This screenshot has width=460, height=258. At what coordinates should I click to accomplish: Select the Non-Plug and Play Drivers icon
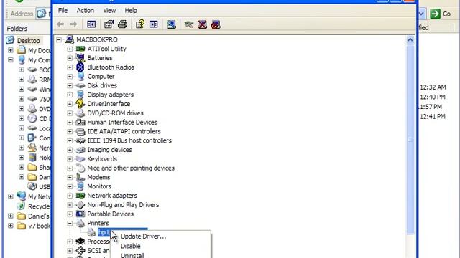(80, 205)
